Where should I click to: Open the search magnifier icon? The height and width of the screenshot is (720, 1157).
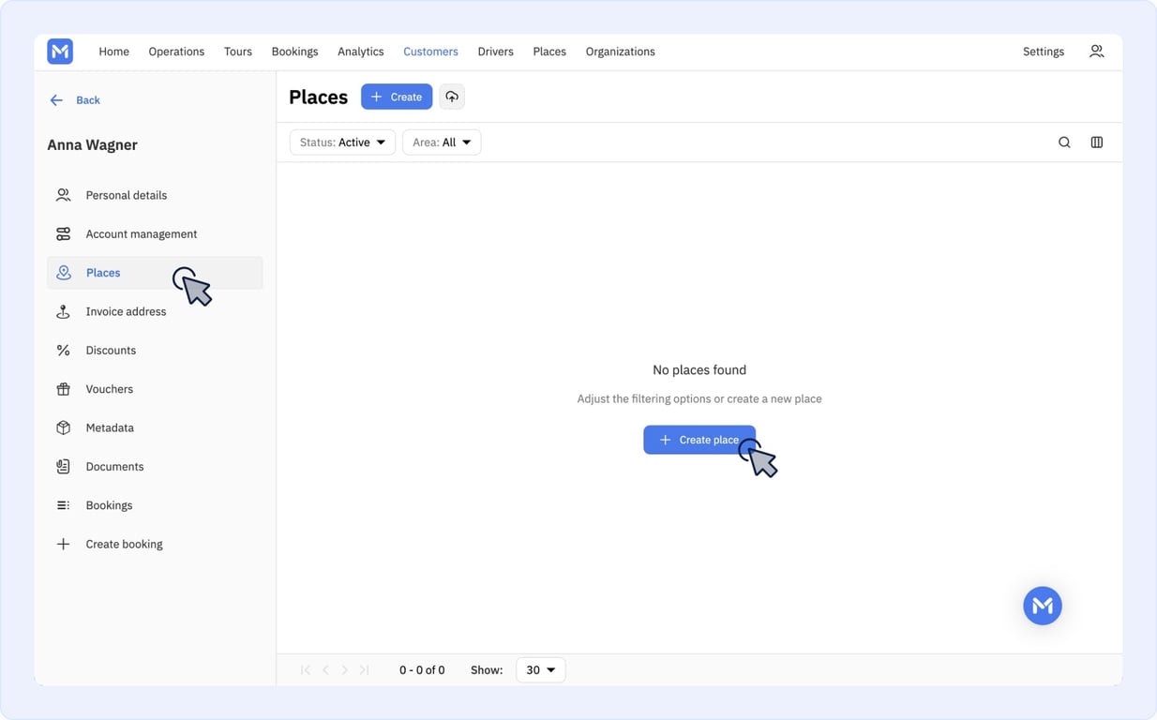click(x=1064, y=142)
